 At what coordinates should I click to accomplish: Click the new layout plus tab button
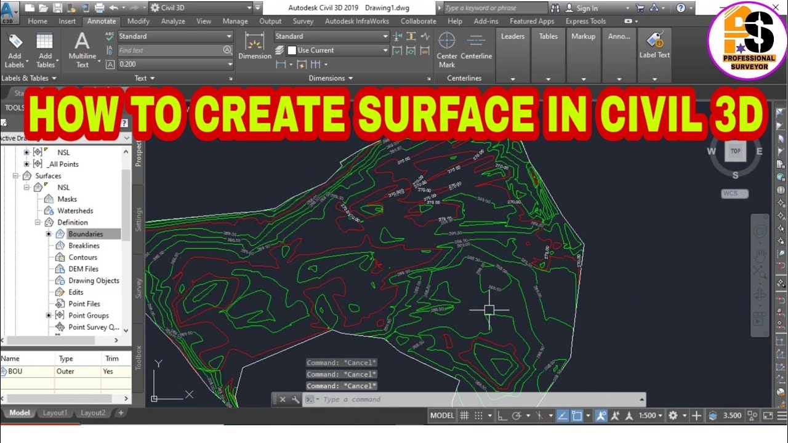(x=121, y=413)
